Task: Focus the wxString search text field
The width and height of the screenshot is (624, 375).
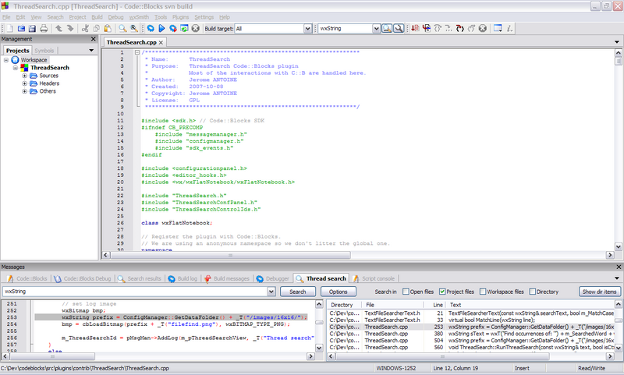Action: pyautogui.click(x=135, y=292)
